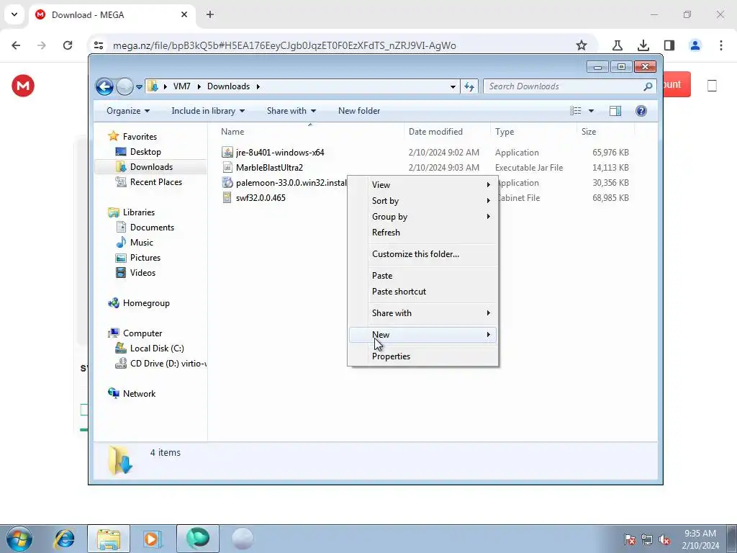Open the Documents library
The width and height of the screenshot is (737, 553).
pyautogui.click(x=152, y=228)
